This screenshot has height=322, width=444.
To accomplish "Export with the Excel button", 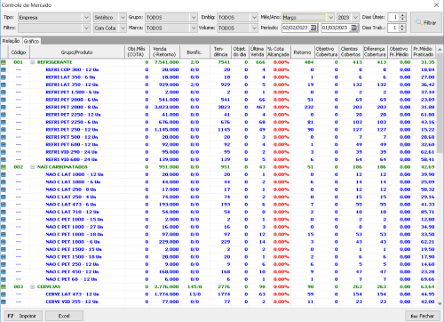I will coord(64,316).
